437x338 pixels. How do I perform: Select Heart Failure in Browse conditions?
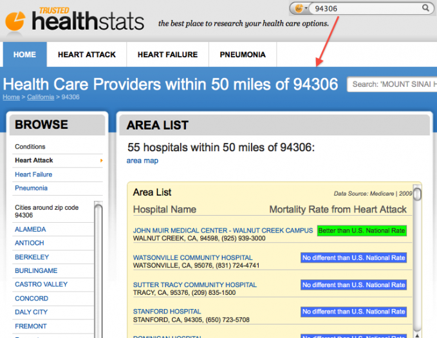coord(33,174)
